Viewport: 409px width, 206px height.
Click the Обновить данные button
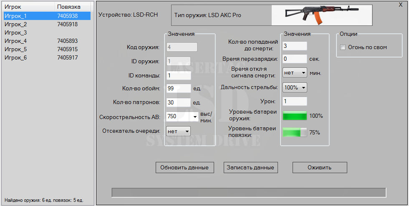point(184,167)
